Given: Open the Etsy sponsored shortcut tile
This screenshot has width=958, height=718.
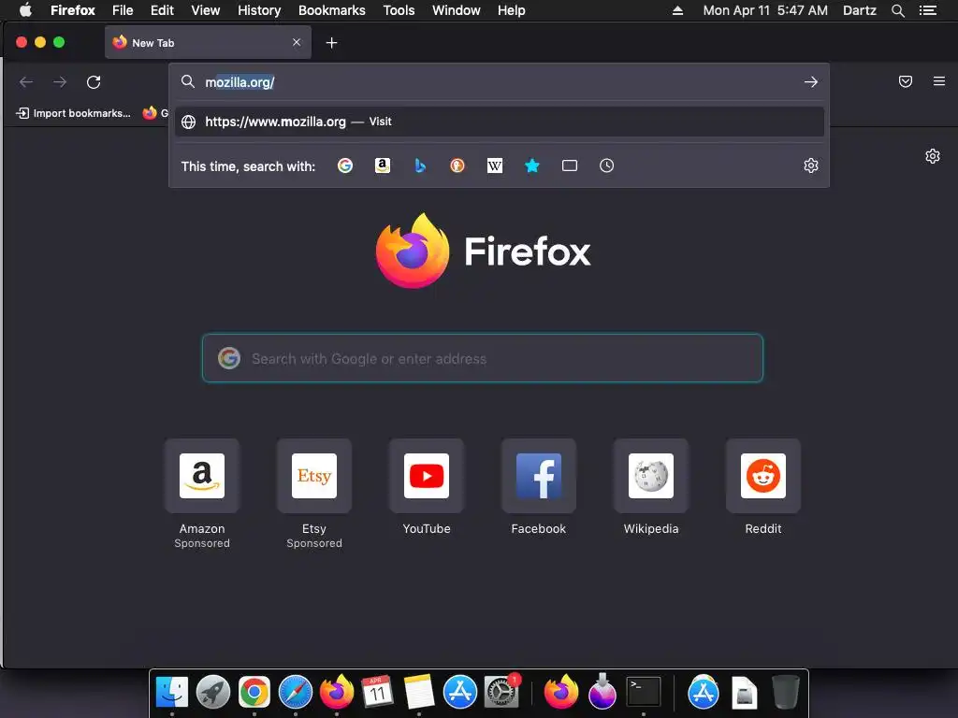Looking at the screenshot, I should [x=314, y=476].
